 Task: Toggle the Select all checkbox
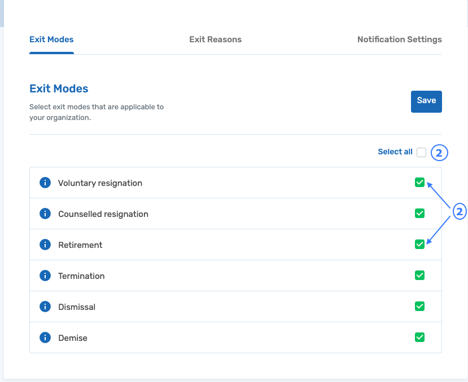pyautogui.click(x=421, y=152)
